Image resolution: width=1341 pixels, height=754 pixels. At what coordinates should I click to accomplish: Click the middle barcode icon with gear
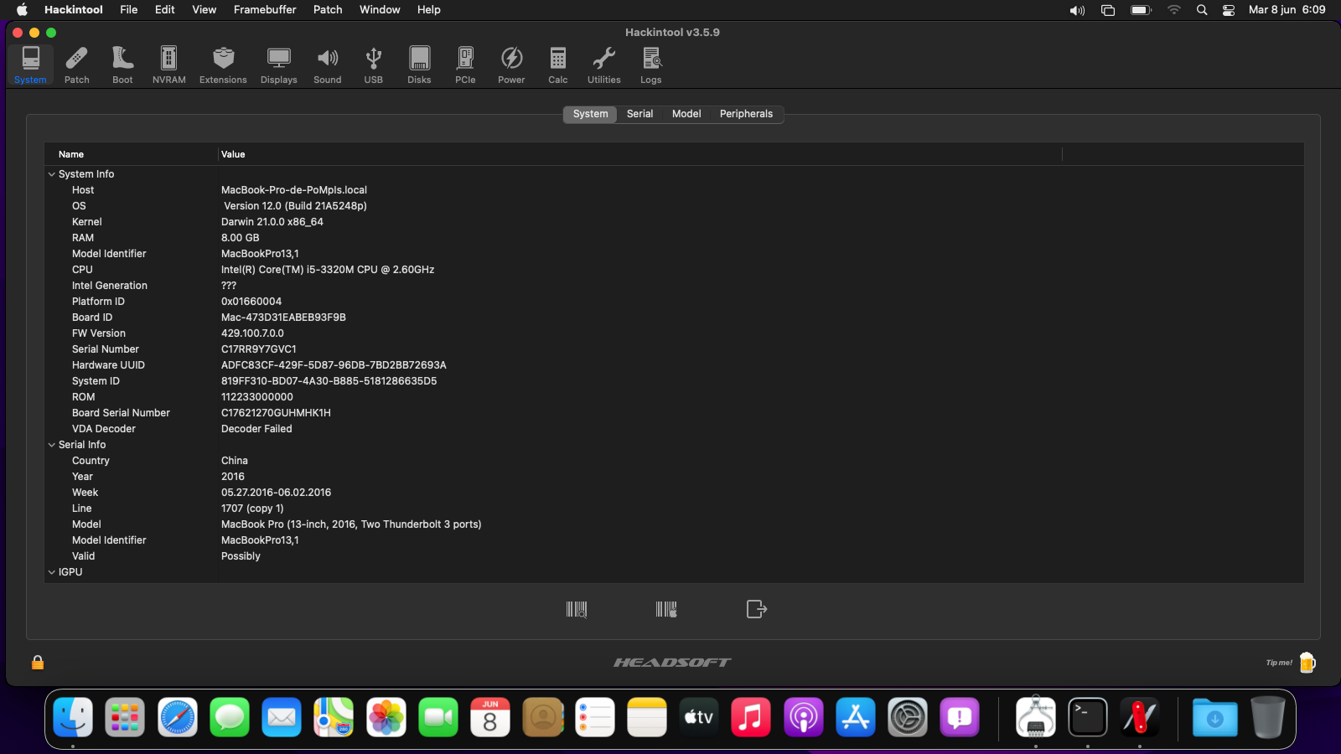coord(666,609)
